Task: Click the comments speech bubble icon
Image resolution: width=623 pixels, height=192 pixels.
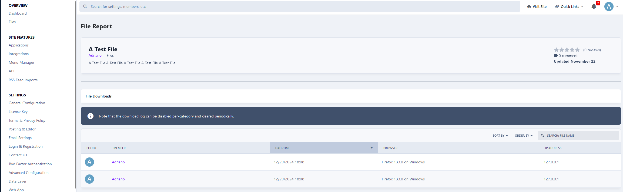Action: coord(555,56)
